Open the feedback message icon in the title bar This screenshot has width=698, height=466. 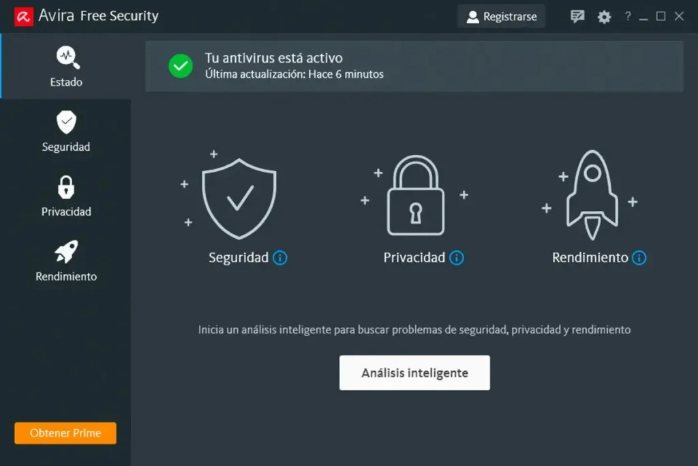click(x=577, y=16)
